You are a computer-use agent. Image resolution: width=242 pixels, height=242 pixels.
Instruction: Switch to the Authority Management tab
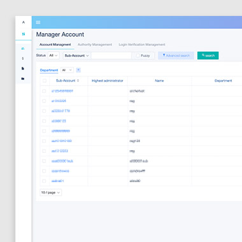[95, 45]
